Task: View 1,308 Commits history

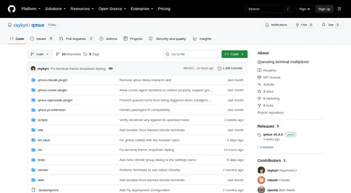Action: 230,68
